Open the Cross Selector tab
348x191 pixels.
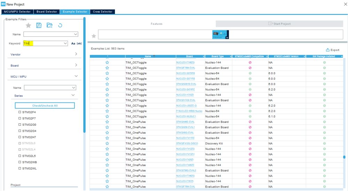pos(102,11)
